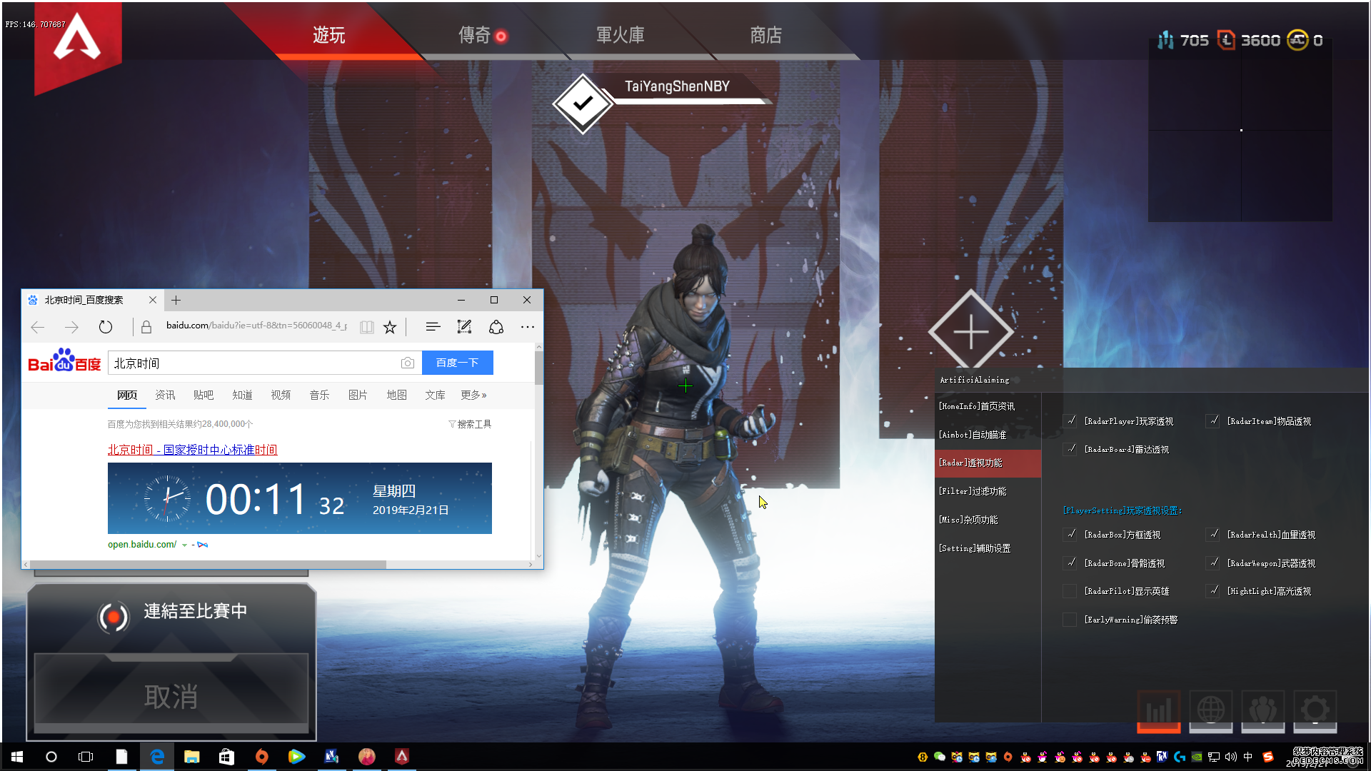Select Radar ESP menu item
The height and width of the screenshot is (771, 1371).
tap(988, 463)
